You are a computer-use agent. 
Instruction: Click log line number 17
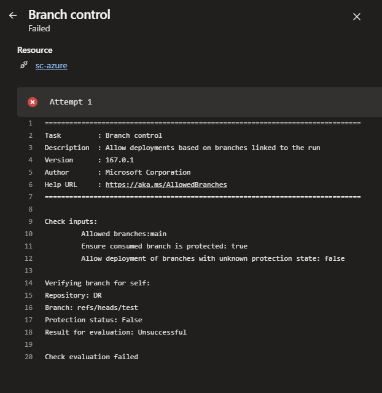coord(28,320)
